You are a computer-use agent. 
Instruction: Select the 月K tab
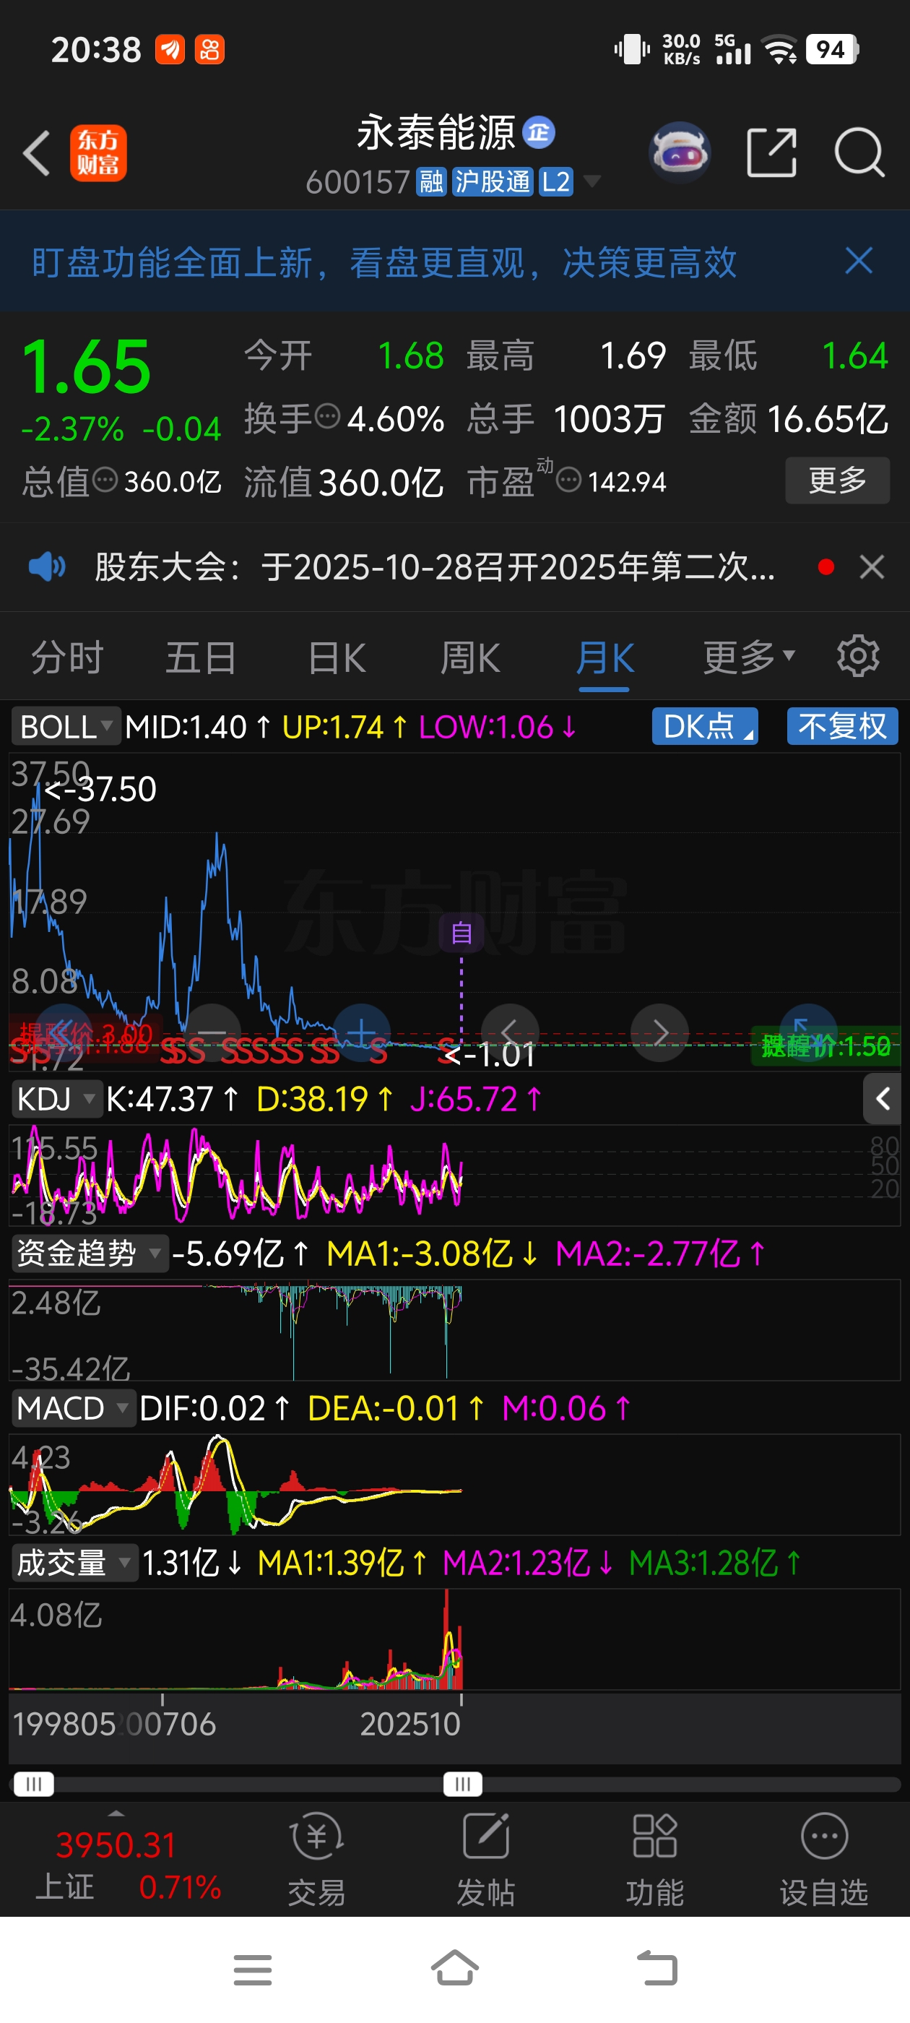coord(604,657)
